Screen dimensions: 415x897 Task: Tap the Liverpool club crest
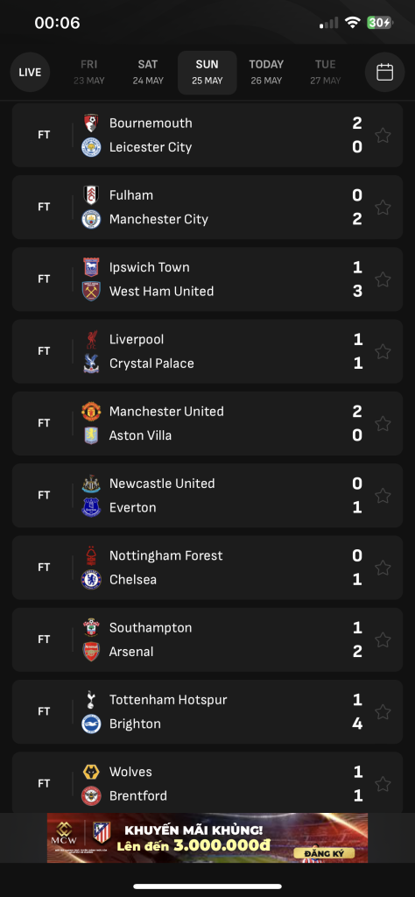(91, 339)
